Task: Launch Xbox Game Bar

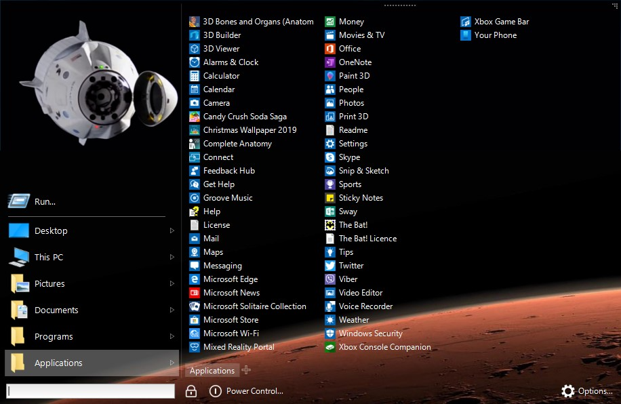Action: (x=499, y=21)
